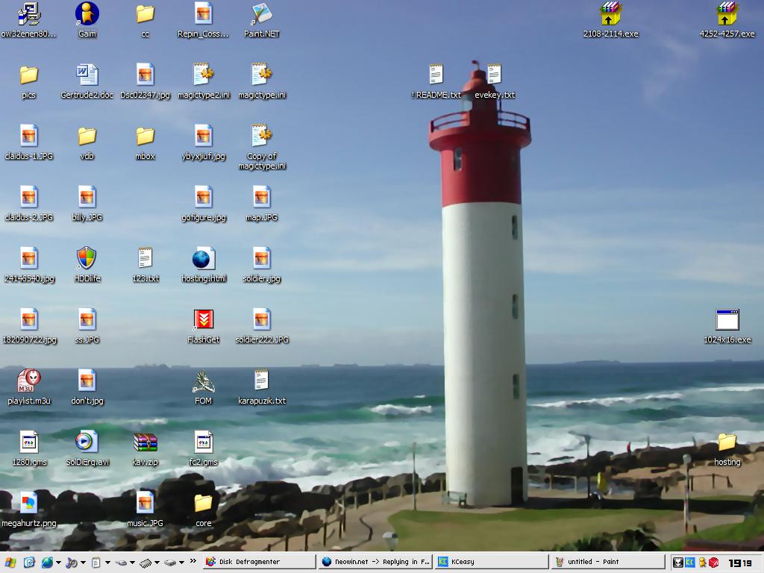
Task: Select the FOM desktop icon
Action: 203,381
